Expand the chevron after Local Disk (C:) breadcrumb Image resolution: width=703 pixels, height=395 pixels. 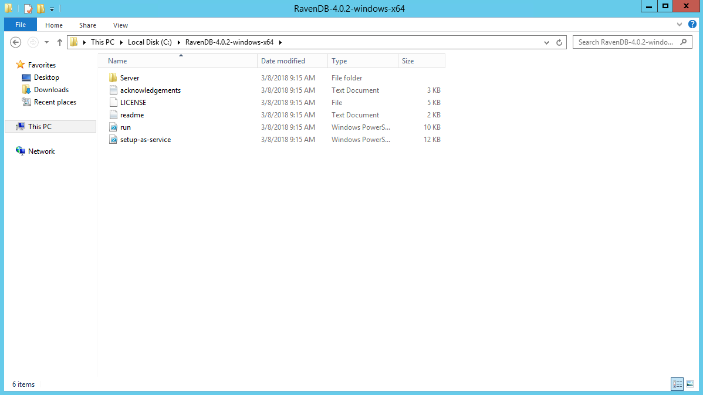(x=178, y=42)
